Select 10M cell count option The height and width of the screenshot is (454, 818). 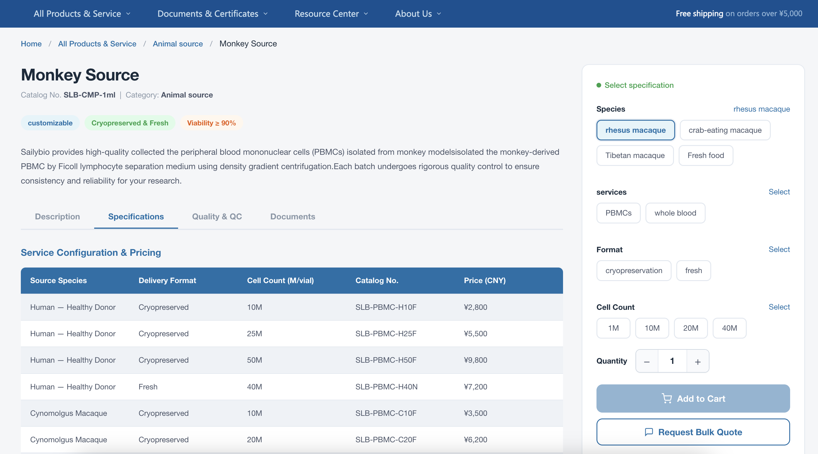pyautogui.click(x=652, y=328)
